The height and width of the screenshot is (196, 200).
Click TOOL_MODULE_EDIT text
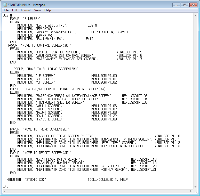point(102,180)
